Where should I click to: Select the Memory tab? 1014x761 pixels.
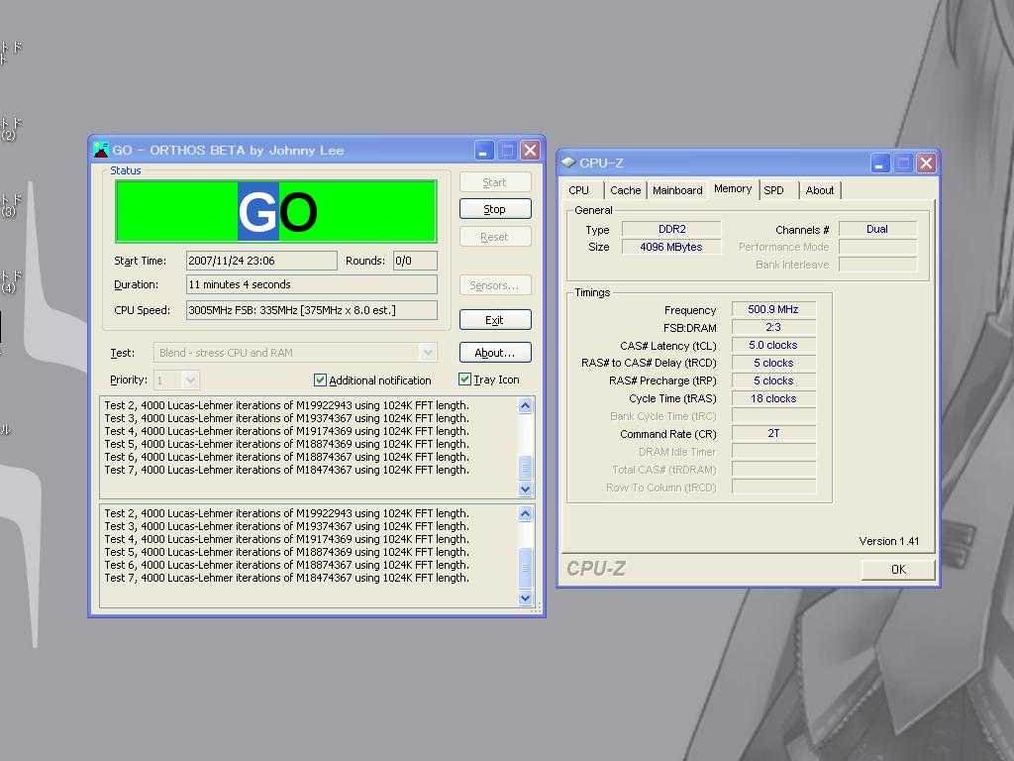[733, 189]
